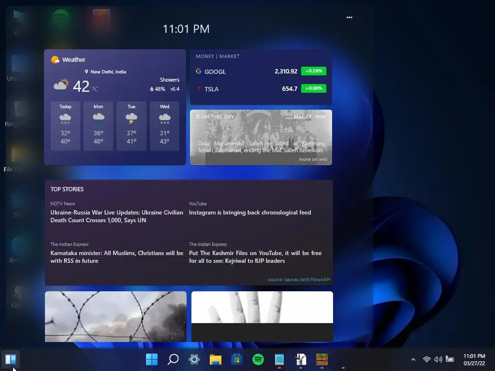Open the GOOGL stock row
495x371 pixels.
click(x=261, y=71)
